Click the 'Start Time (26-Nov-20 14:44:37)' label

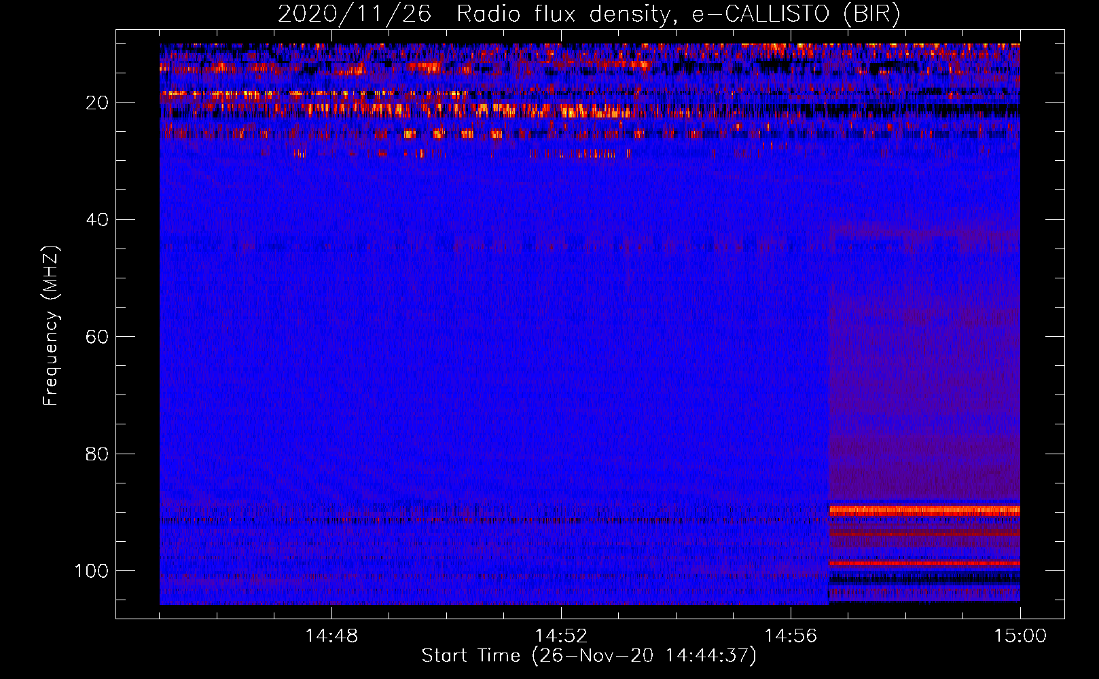click(x=589, y=656)
